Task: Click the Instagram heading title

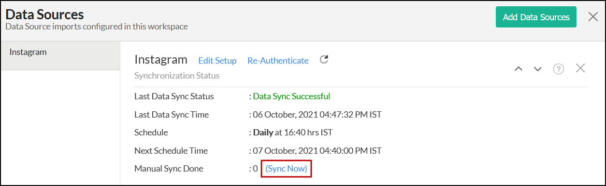Action: click(x=160, y=60)
